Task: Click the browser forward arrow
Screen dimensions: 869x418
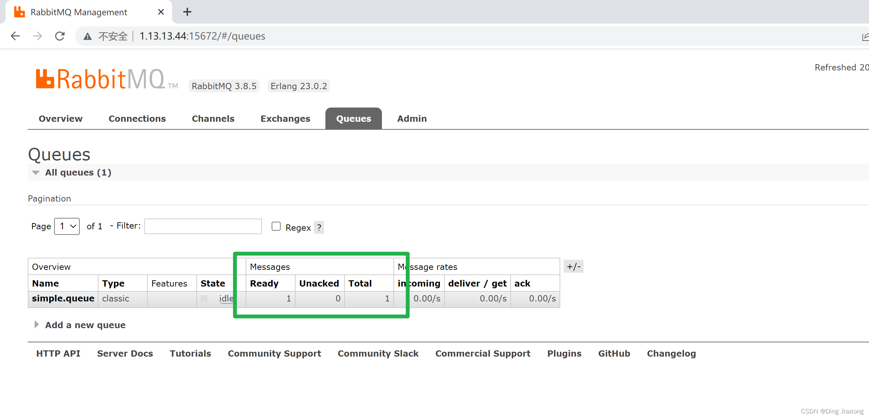Action: coord(37,36)
